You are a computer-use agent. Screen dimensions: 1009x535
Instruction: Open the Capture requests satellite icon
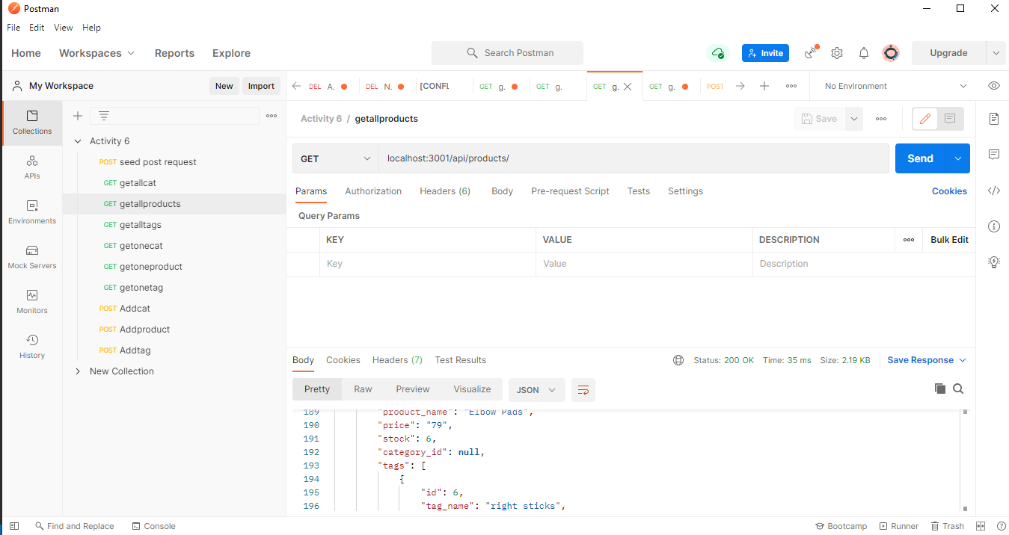click(810, 52)
